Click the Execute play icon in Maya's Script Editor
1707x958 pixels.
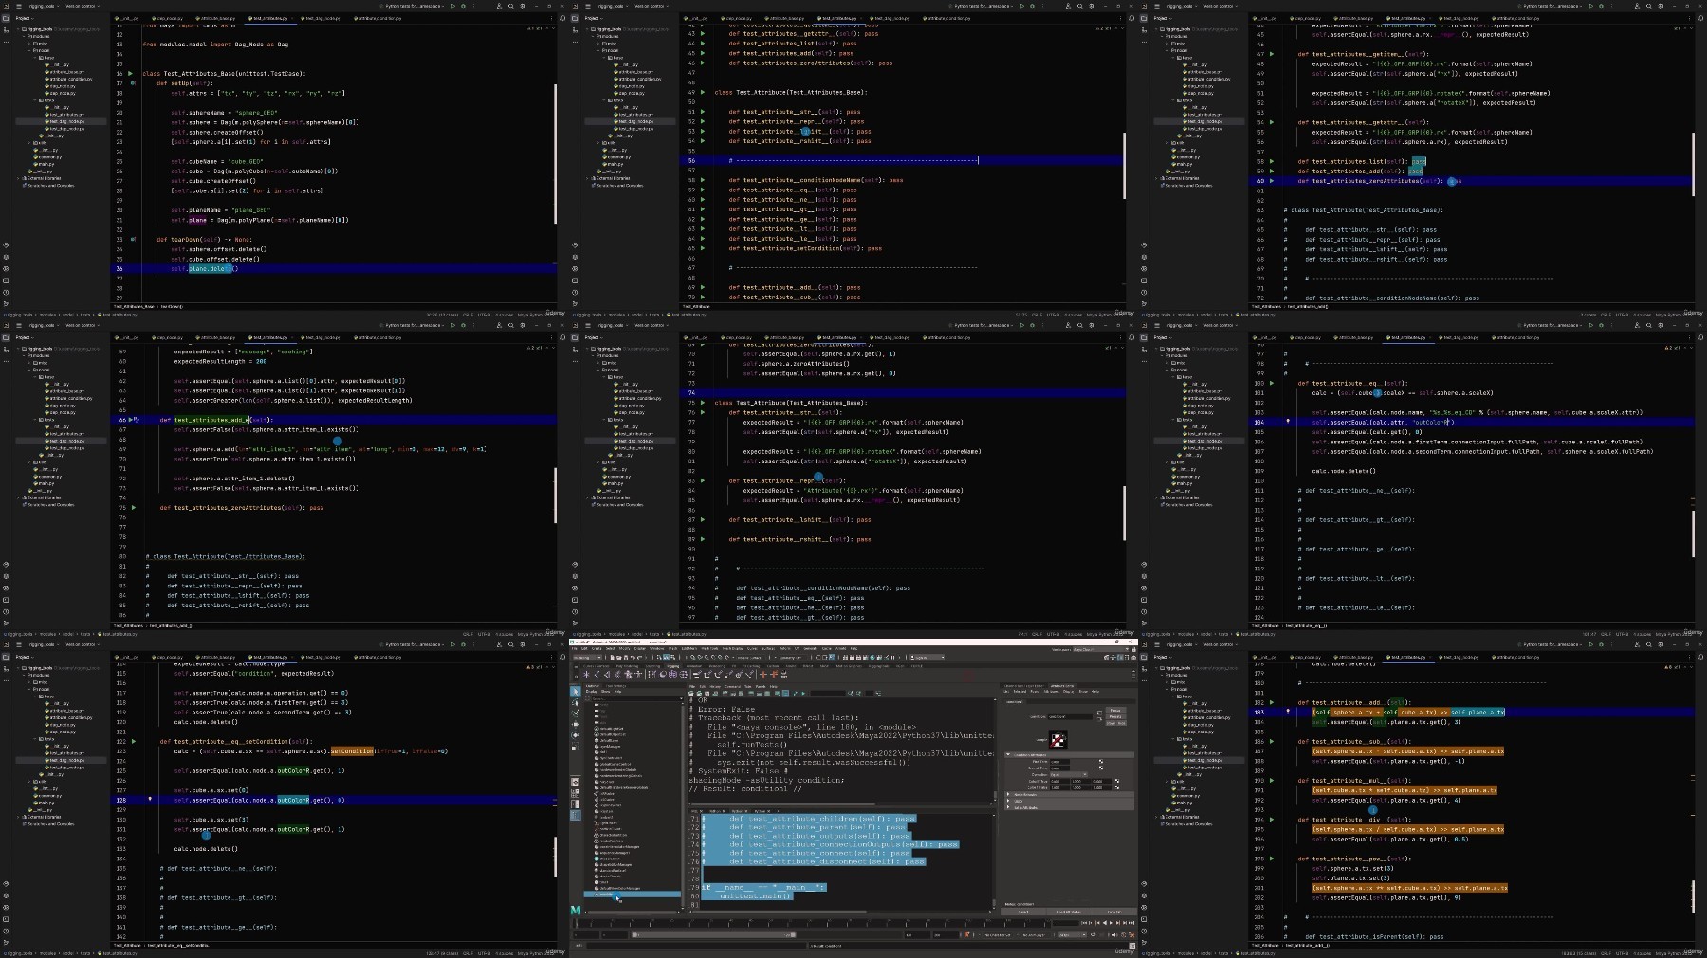point(803,693)
